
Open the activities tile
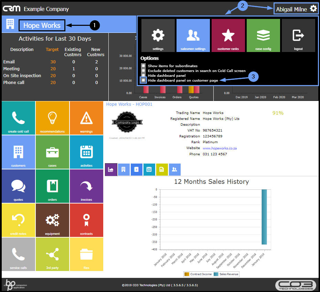(x=86, y=152)
